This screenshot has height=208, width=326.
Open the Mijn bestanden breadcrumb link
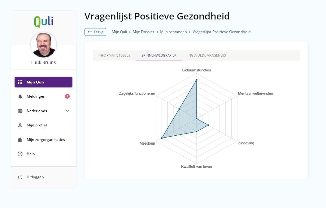click(173, 32)
